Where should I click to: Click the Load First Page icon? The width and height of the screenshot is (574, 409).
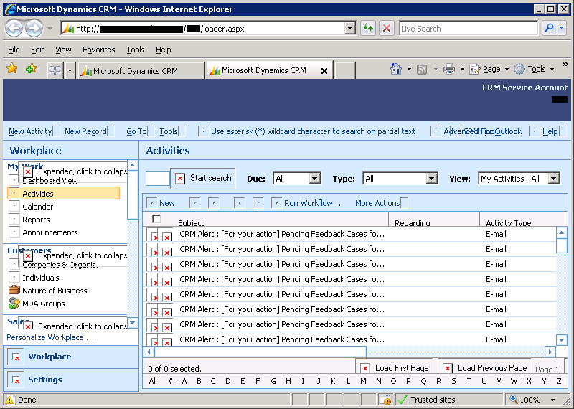(365, 368)
